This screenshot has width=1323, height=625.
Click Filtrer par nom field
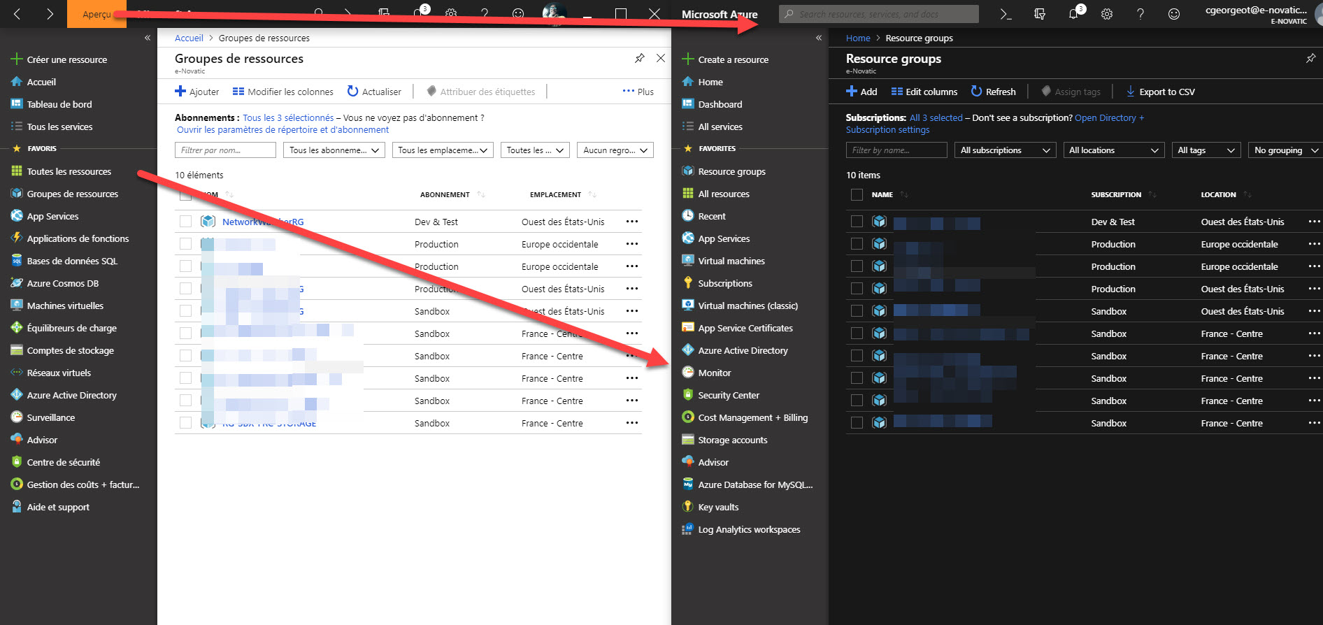click(225, 150)
